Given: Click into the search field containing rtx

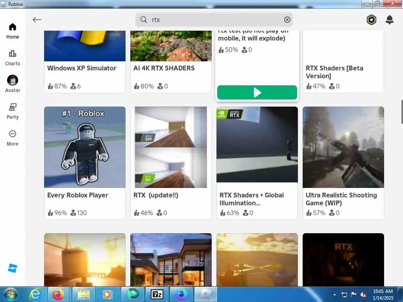Looking at the screenshot, I should (x=214, y=20).
